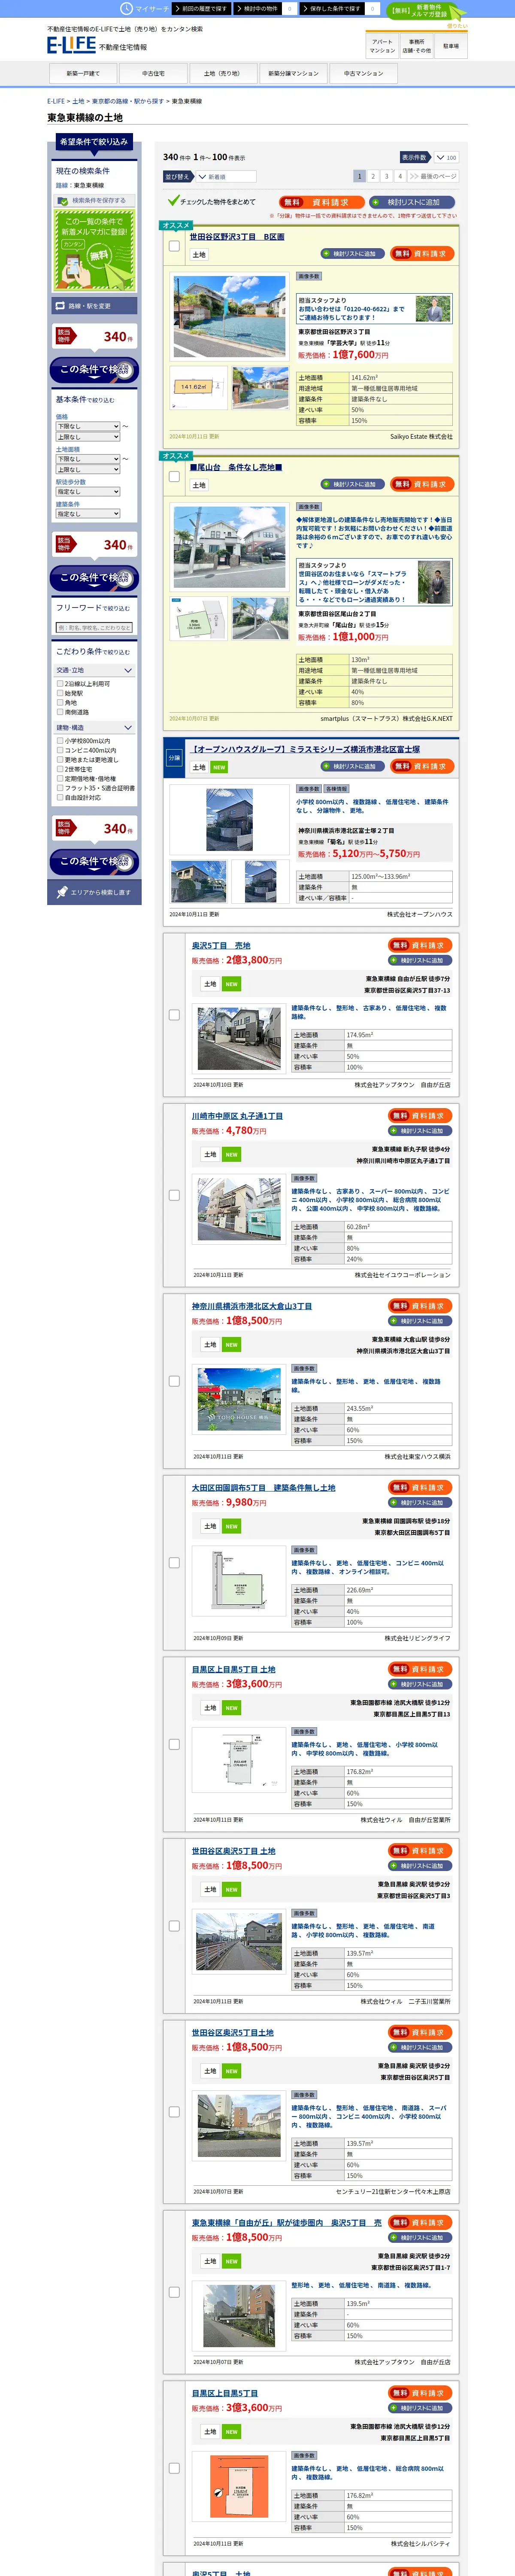The width and height of the screenshot is (515, 2576).
Task: Click 資料請求 for 尾山台 条件なし売地
Action: (x=422, y=484)
